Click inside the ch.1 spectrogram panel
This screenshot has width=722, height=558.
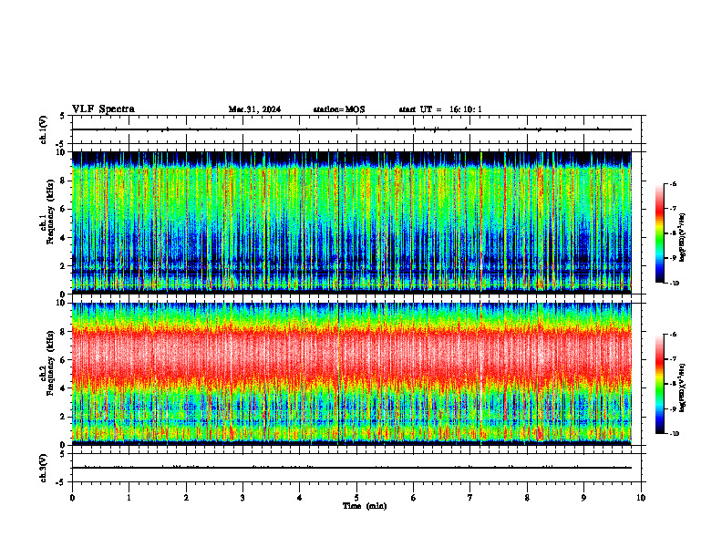click(x=352, y=222)
